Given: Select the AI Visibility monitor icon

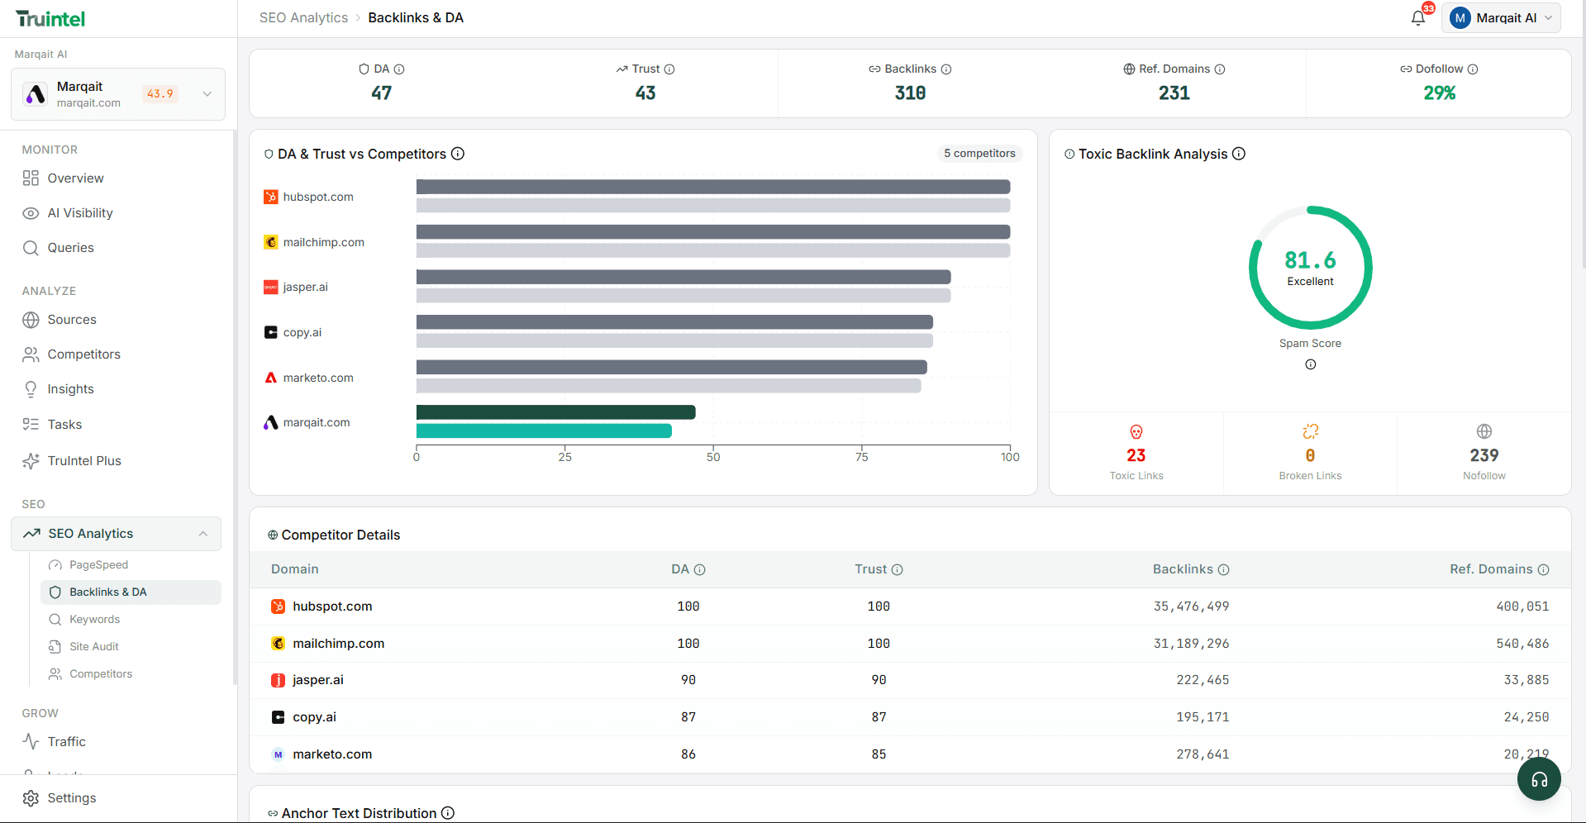Looking at the screenshot, I should click(x=31, y=213).
